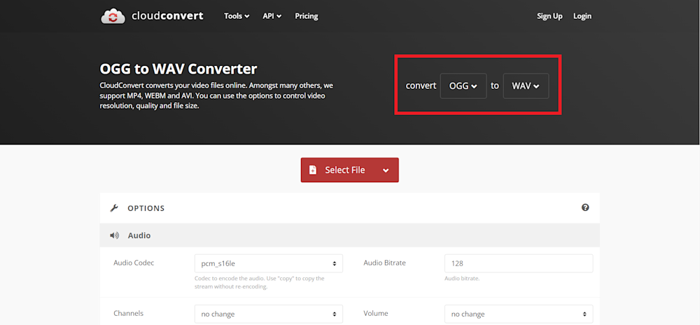This screenshot has width=700, height=325.
Task: Click the 'Codec to encode the audio' hint
Action: pos(260,282)
